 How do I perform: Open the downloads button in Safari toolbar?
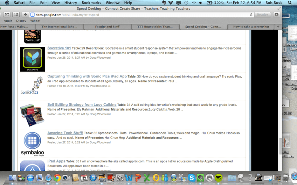pos(277,15)
